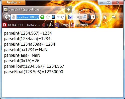This screenshot has height=99, width=125.
Task: Bookmark this page with star icon
Action: pos(48,17)
